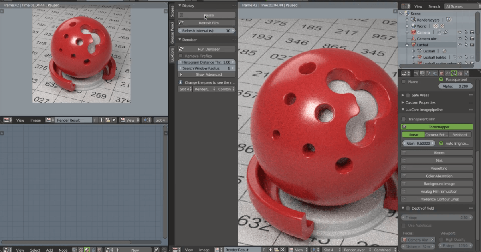Image resolution: width=481 pixels, height=252 pixels.
Task: Open Camera data properties tab icon
Action: click(454, 73)
